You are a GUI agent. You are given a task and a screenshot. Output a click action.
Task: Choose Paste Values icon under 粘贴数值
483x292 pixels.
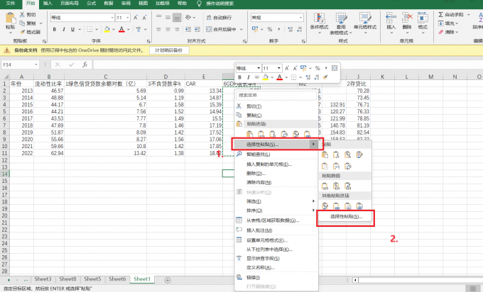[x=325, y=186]
